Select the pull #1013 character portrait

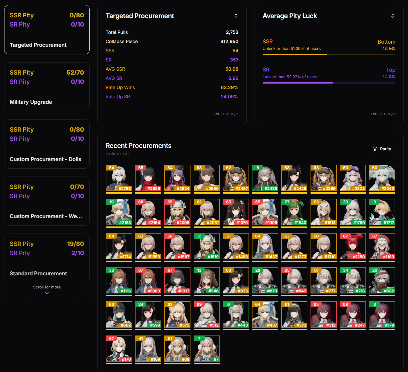pyautogui.click(x=177, y=280)
